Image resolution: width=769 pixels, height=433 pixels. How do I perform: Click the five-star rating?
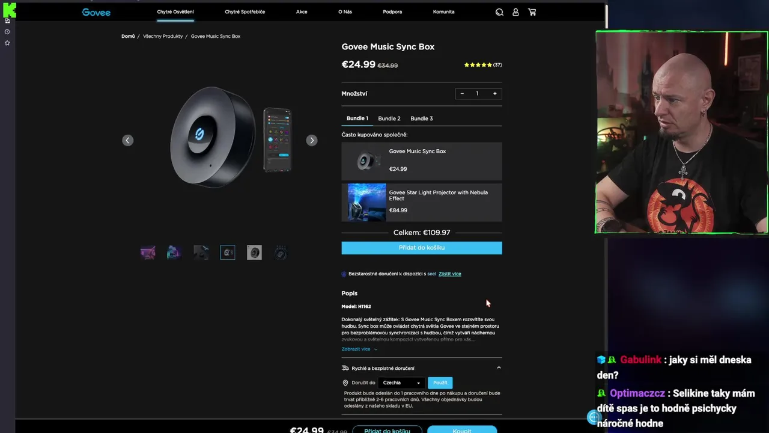[478, 65]
